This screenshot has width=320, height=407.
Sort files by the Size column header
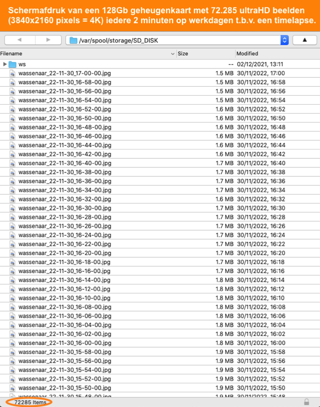tap(183, 54)
